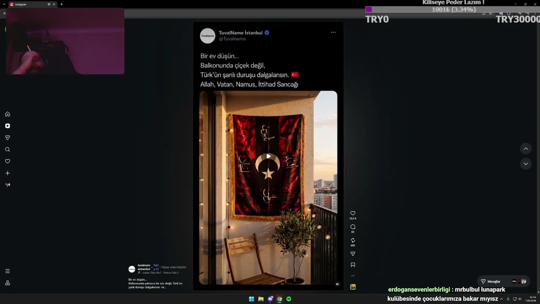Viewport: 540px width, 304px height.
Task: Open the volume tray icon
Action: point(520,299)
